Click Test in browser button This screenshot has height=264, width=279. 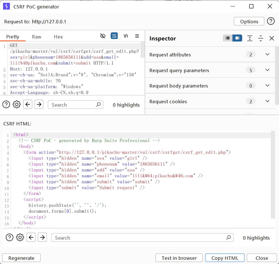pyautogui.click(x=179, y=258)
